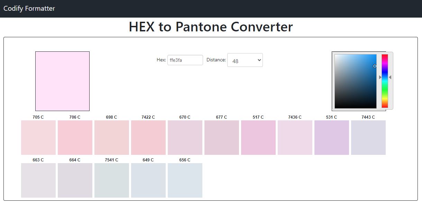Click the picker handle circle in gradient

click(375, 66)
